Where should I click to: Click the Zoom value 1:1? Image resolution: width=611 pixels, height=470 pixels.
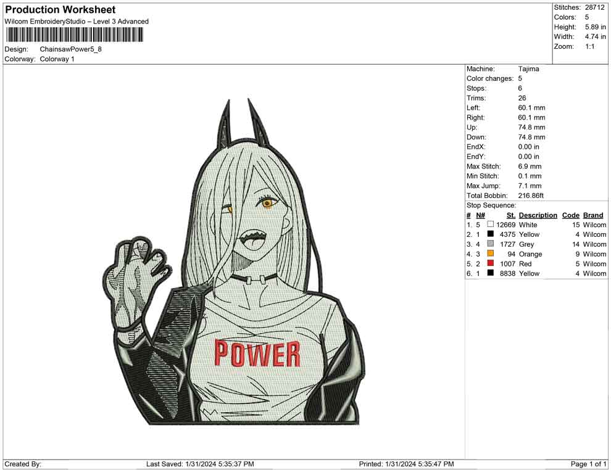589,46
